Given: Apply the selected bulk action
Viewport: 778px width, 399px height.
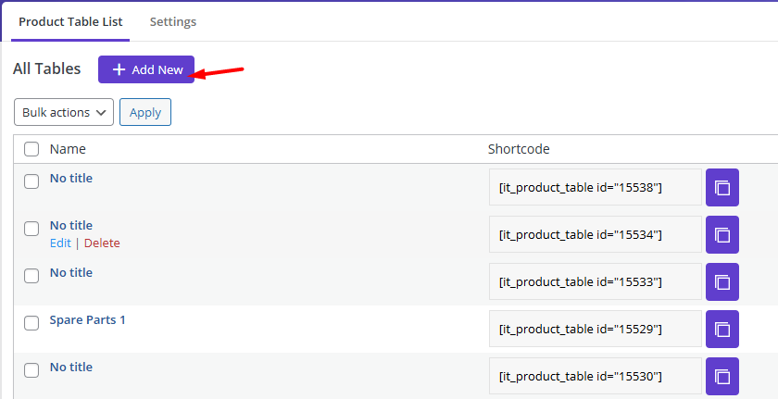Looking at the screenshot, I should coord(145,112).
